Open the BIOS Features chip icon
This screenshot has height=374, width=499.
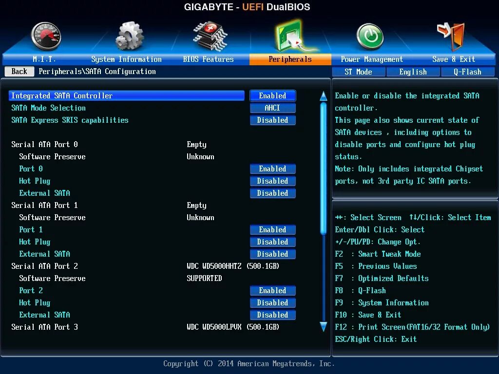click(210, 35)
